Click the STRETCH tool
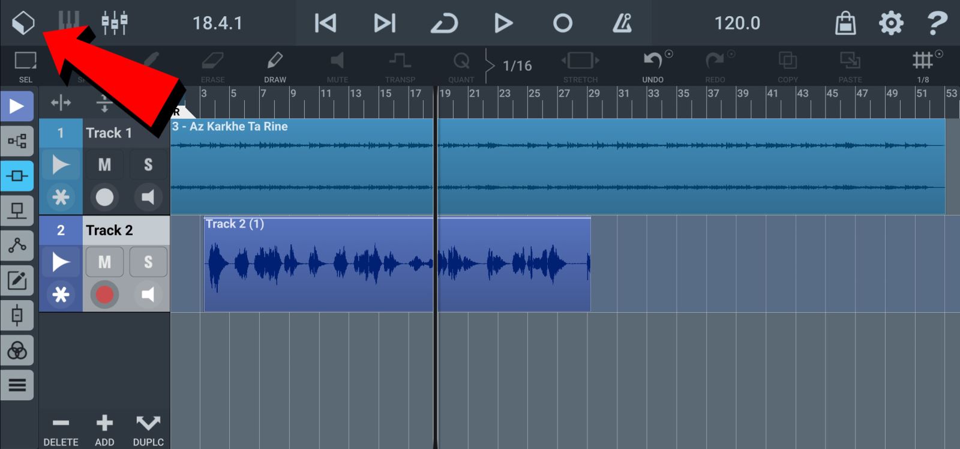This screenshot has width=960, height=449. tap(580, 67)
